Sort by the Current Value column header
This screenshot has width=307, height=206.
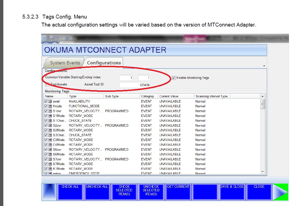(176, 96)
